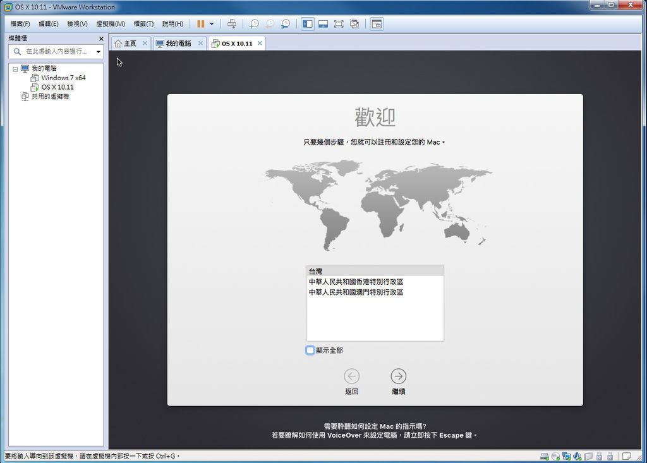Toggle the library sidebar view icon
The image size is (647, 463).
pos(308,24)
